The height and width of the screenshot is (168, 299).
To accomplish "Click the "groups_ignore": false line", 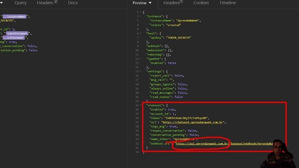I will (169, 84).
